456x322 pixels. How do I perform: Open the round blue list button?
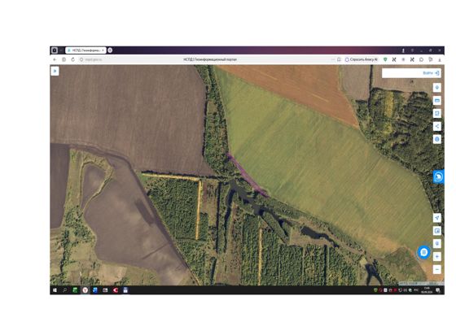coord(423,252)
